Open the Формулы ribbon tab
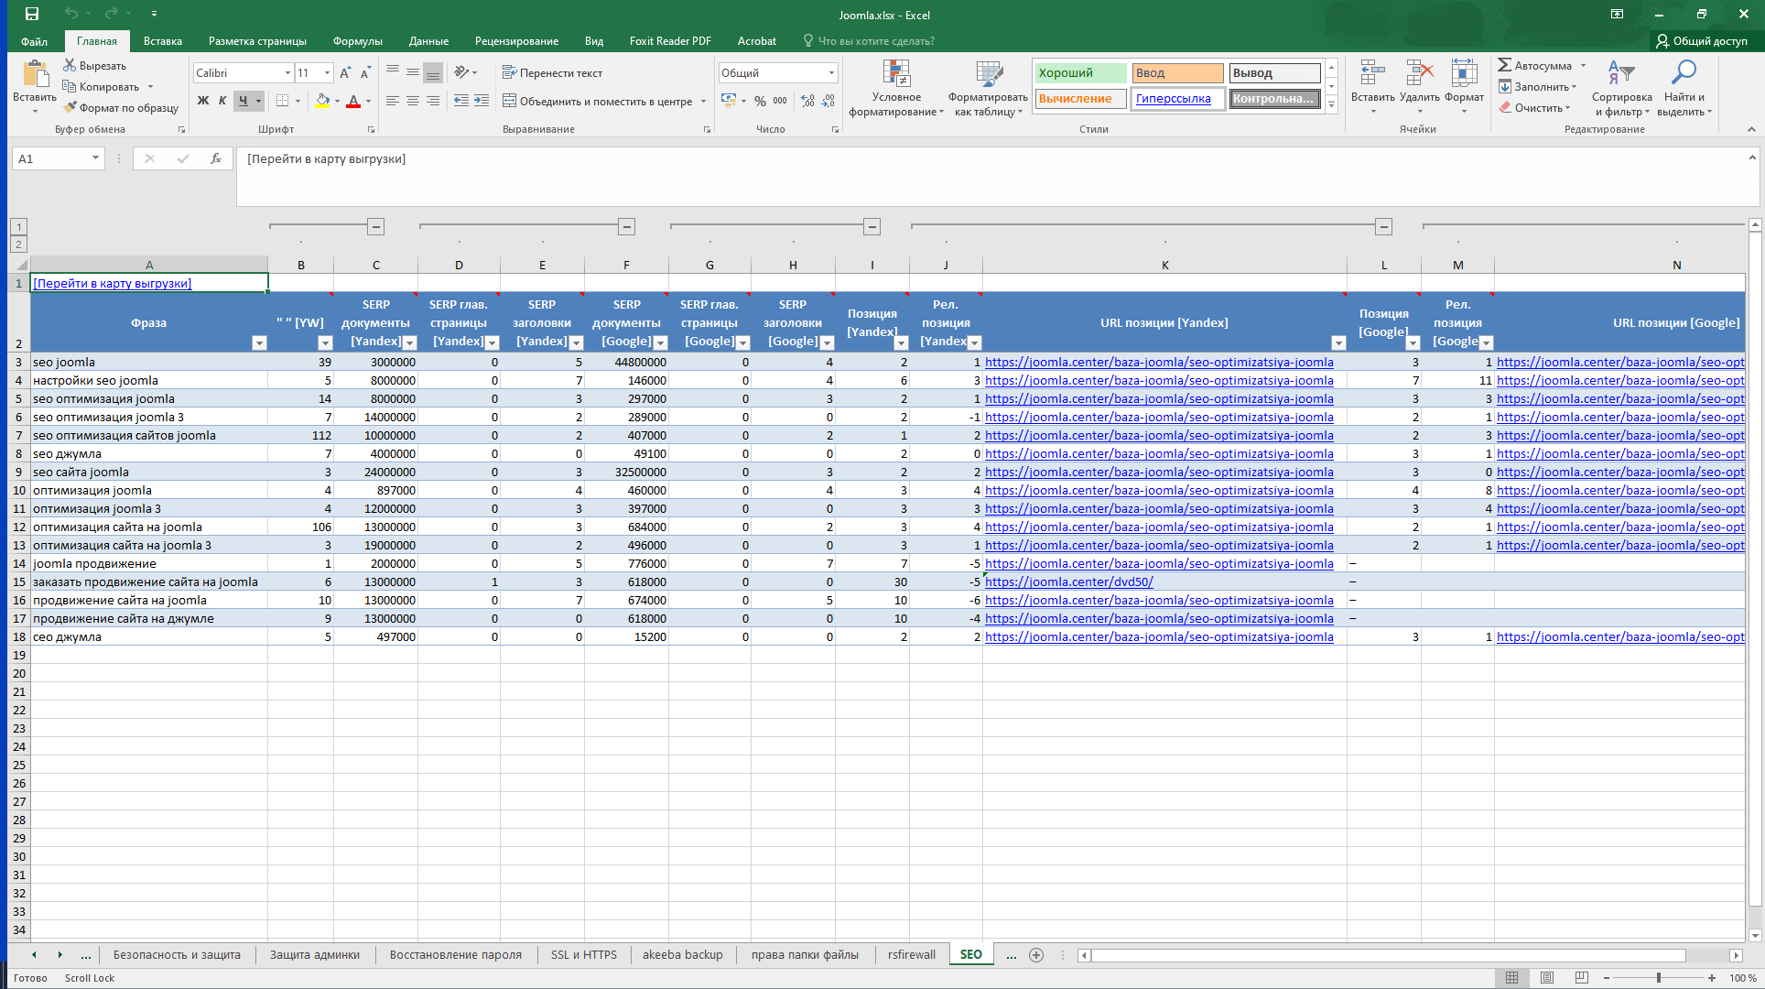1765x989 pixels. (357, 41)
